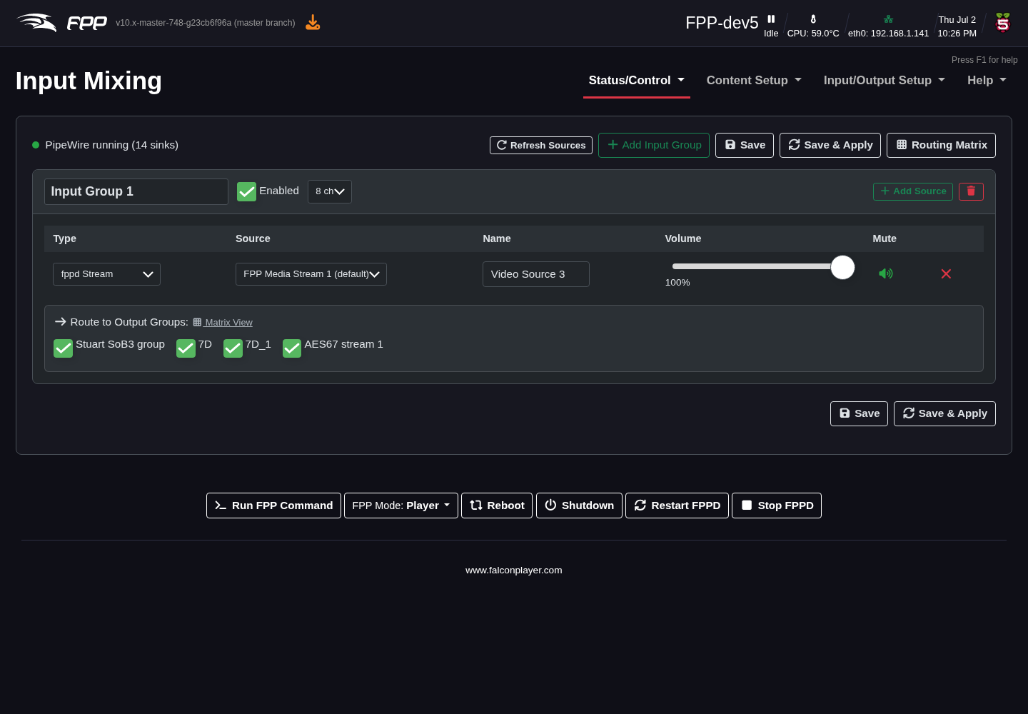
Task: Open the FPP Media Stream 1 source dropdown
Action: 311,274
